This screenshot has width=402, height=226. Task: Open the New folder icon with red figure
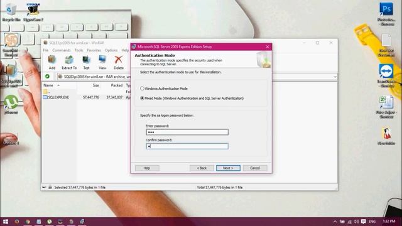click(386, 136)
